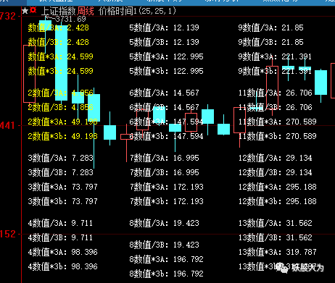Select the 5数值*3b: 122.995 line
The image size is (335, 283).
click(x=167, y=71)
